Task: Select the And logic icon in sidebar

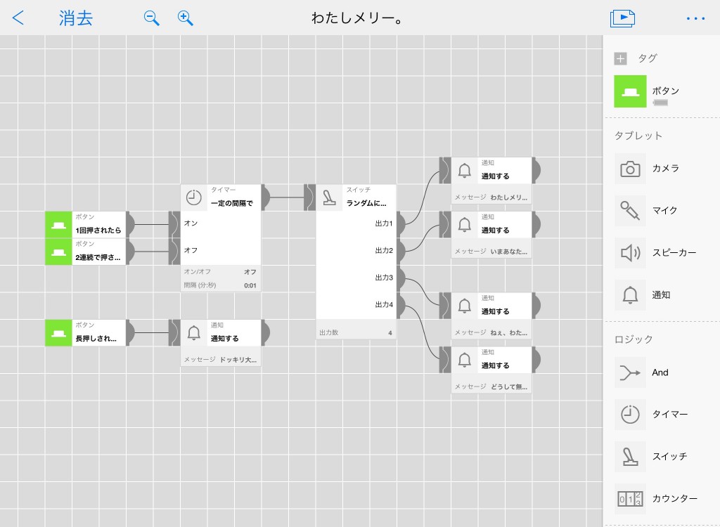Action: point(630,372)
